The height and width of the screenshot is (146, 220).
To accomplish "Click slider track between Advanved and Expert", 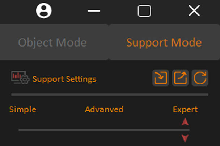I will (144, 130).
